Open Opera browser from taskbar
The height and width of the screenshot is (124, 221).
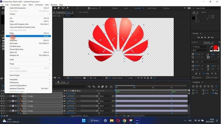tap(118, 121)
